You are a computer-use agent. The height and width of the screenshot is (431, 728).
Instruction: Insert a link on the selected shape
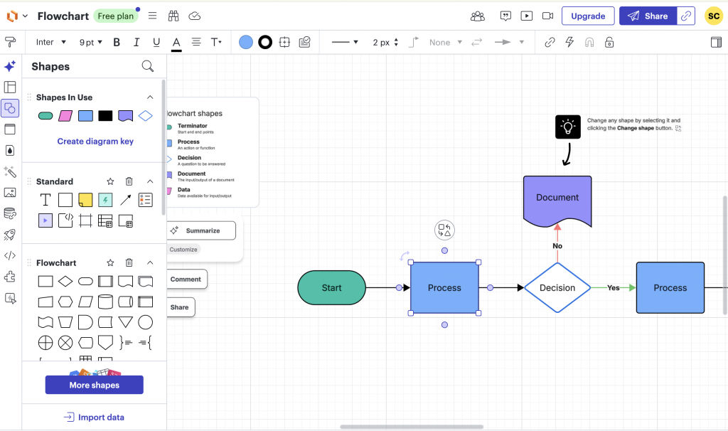point(549,42)
